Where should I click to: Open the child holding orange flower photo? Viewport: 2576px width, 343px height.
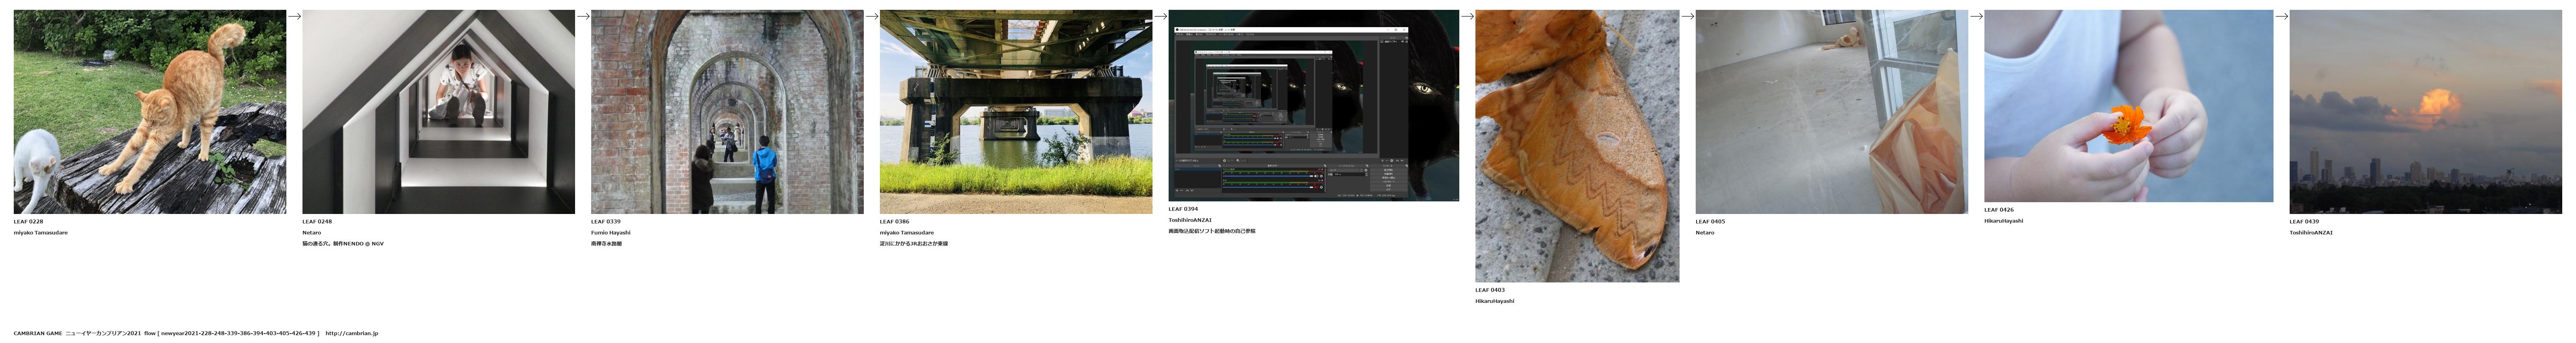pos(2128,106)
